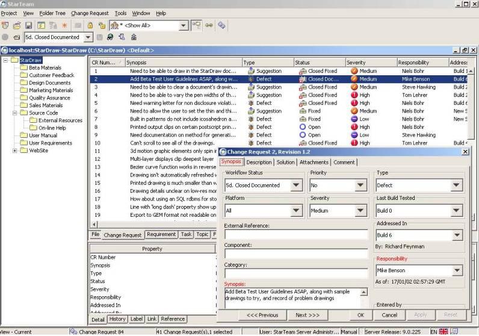Click the icon between binoculars and up-arrow
This screenshot has width=479, height=336.
(122, 37)
